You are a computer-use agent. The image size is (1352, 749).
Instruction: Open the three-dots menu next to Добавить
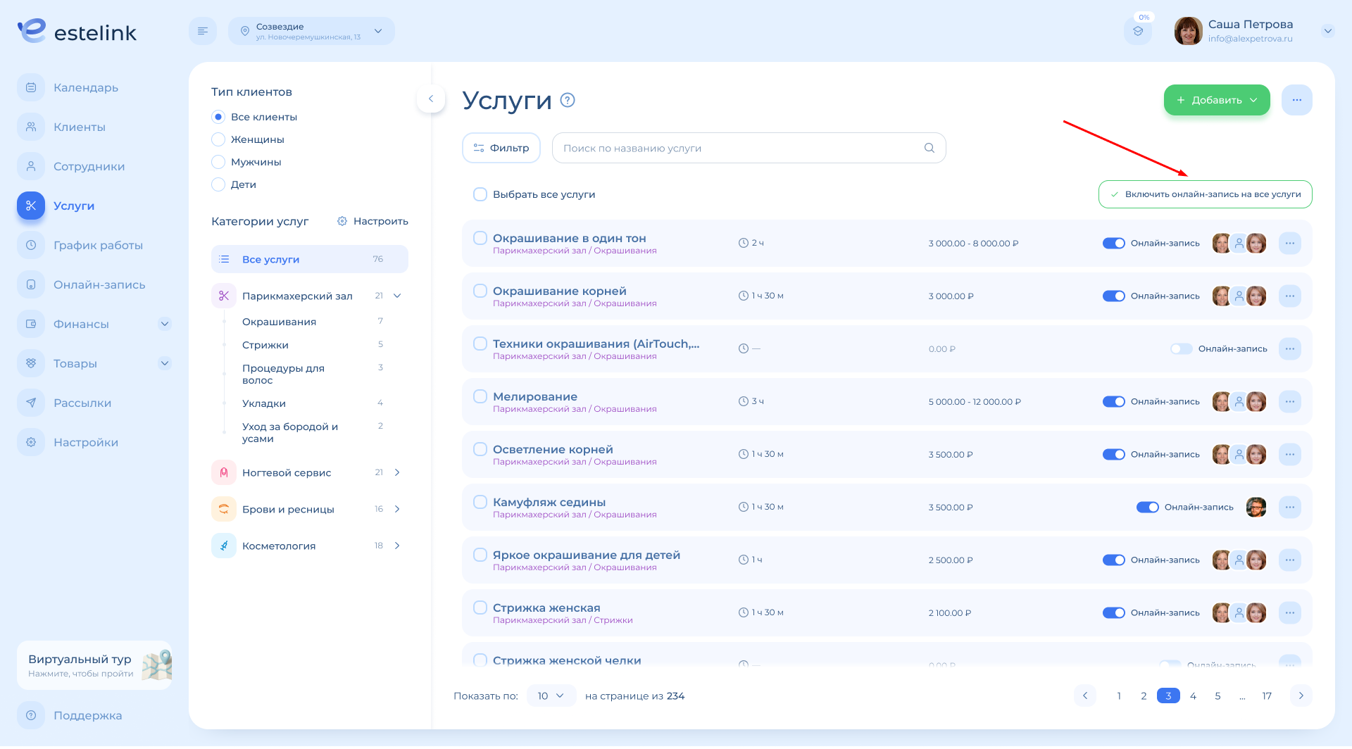pyautogui.click(x=1296, y=100)
